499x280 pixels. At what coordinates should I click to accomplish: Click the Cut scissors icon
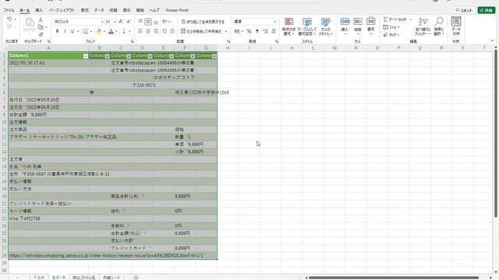point(41,19)
